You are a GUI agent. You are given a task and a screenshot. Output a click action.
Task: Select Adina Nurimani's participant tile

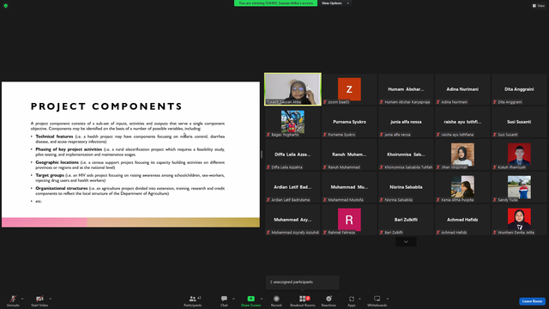click(x=462, y=89)
